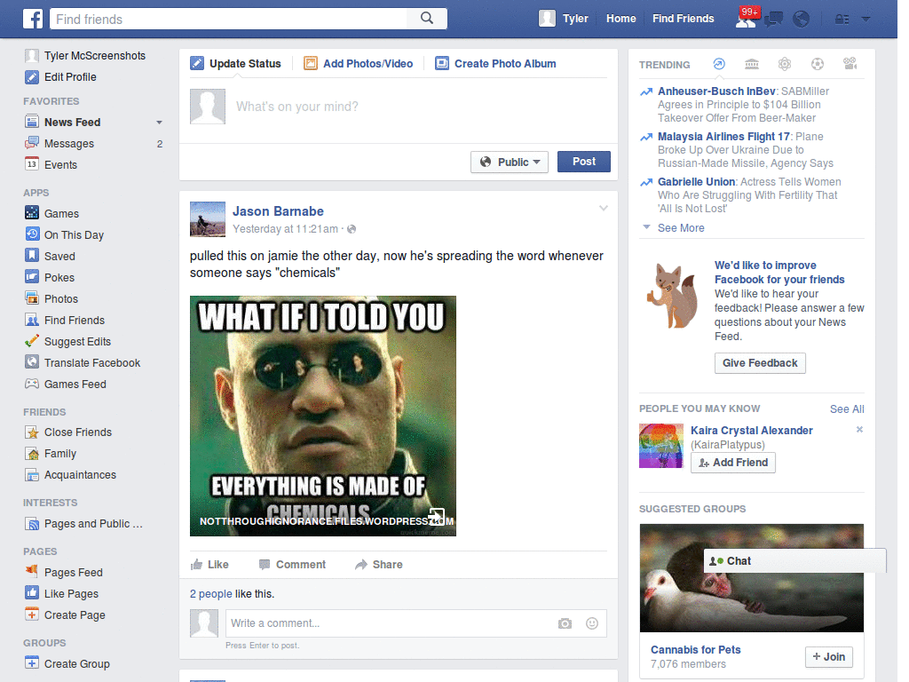909x682 pixels.
Task: Open the Public audience selector
Action: (510, 162)
